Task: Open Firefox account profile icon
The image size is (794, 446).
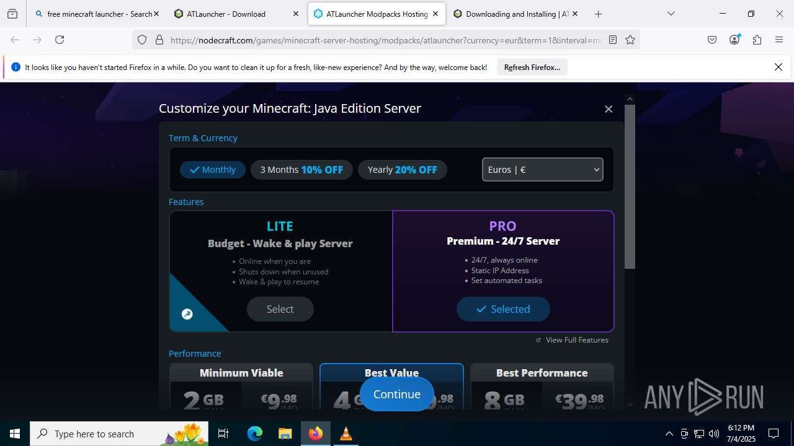Action: [x=734, y=40]
